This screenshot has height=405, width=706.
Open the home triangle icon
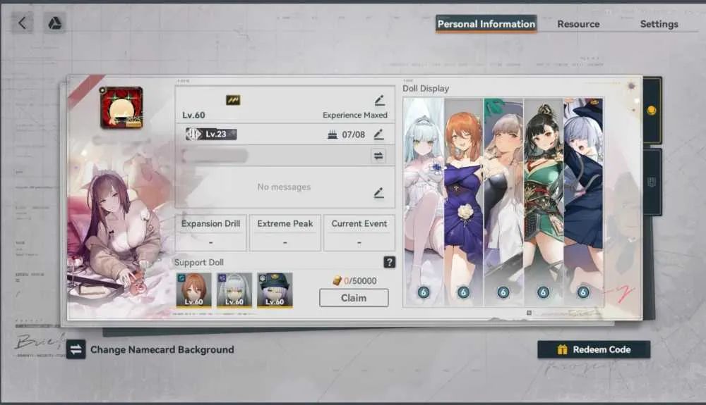[x=55, y=23]
